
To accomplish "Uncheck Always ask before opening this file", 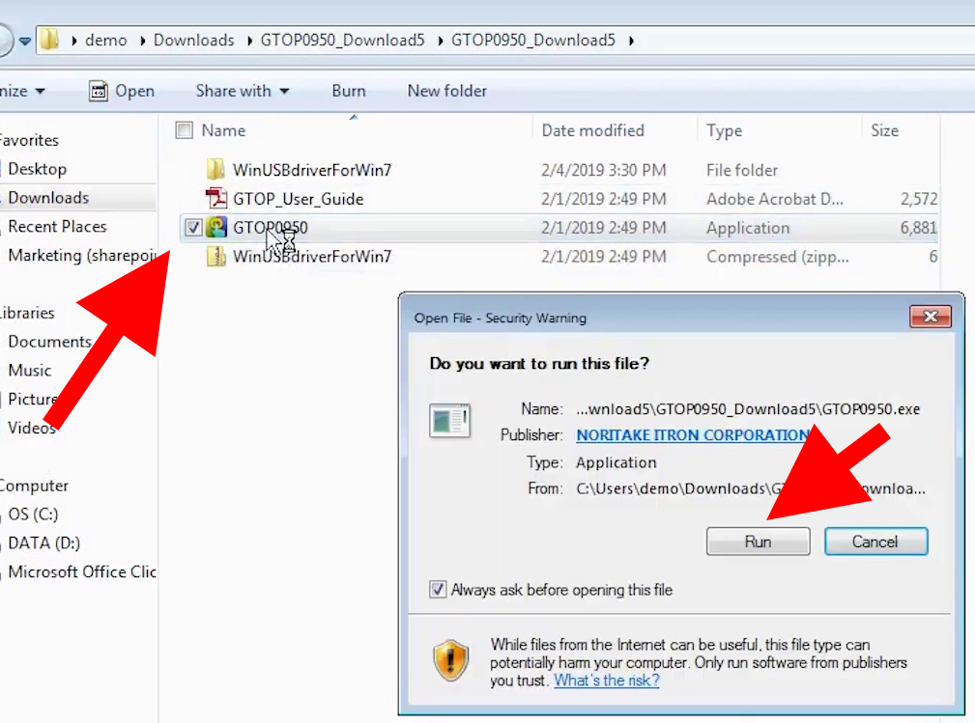I will [x=438, y=590].
